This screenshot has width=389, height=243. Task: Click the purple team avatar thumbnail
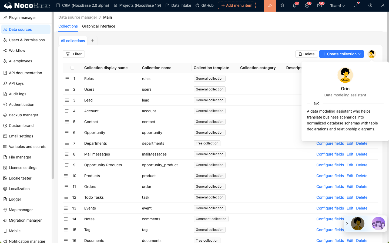tap(378, 223)
